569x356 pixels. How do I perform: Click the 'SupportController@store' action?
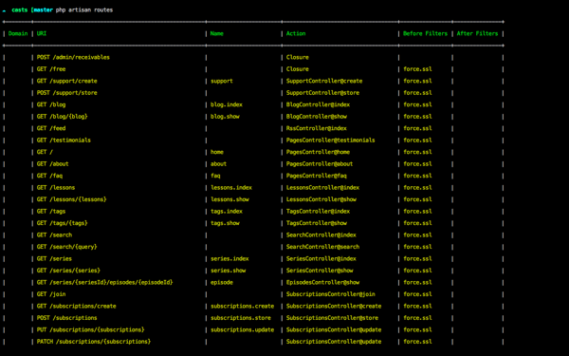(322, 93)
